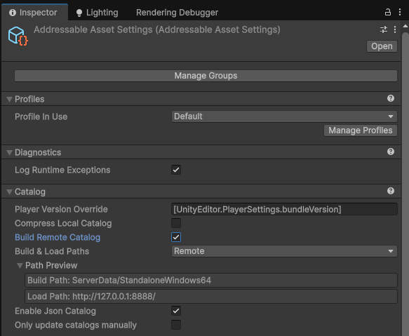Image resolution: width=409 pixels, height=336 pixels.
Task: Click the Player Version Override input field
Action: point(284,209)
